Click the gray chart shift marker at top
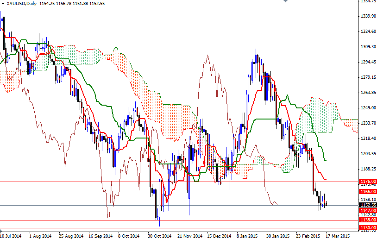 coord(285,2)
